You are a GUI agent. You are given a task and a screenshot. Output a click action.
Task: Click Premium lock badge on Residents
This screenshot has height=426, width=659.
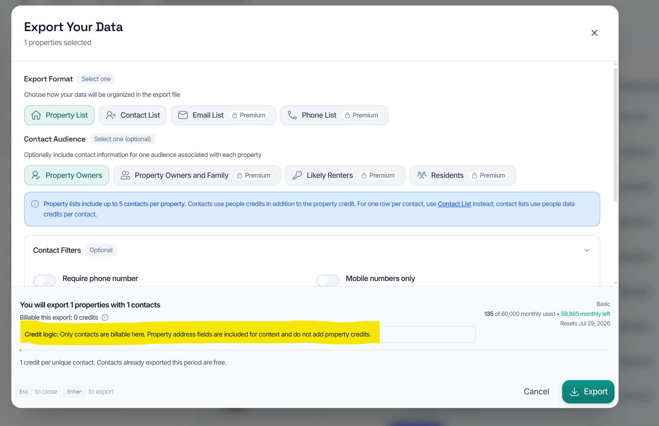(488, 175)
